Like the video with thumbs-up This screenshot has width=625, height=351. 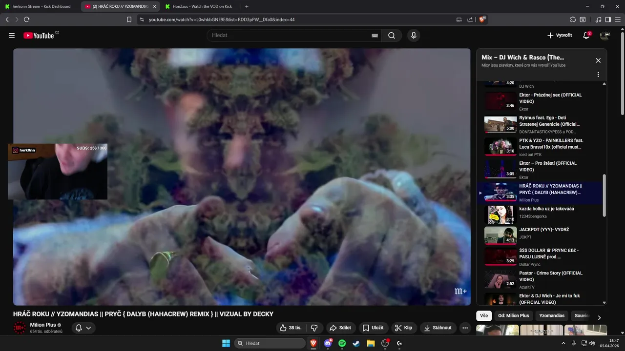(291, 328)
